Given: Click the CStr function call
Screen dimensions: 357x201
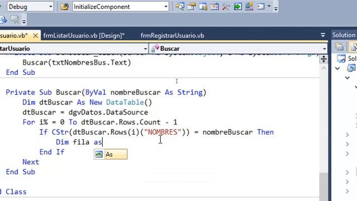Looking at the screenshot, I should 60,132.
